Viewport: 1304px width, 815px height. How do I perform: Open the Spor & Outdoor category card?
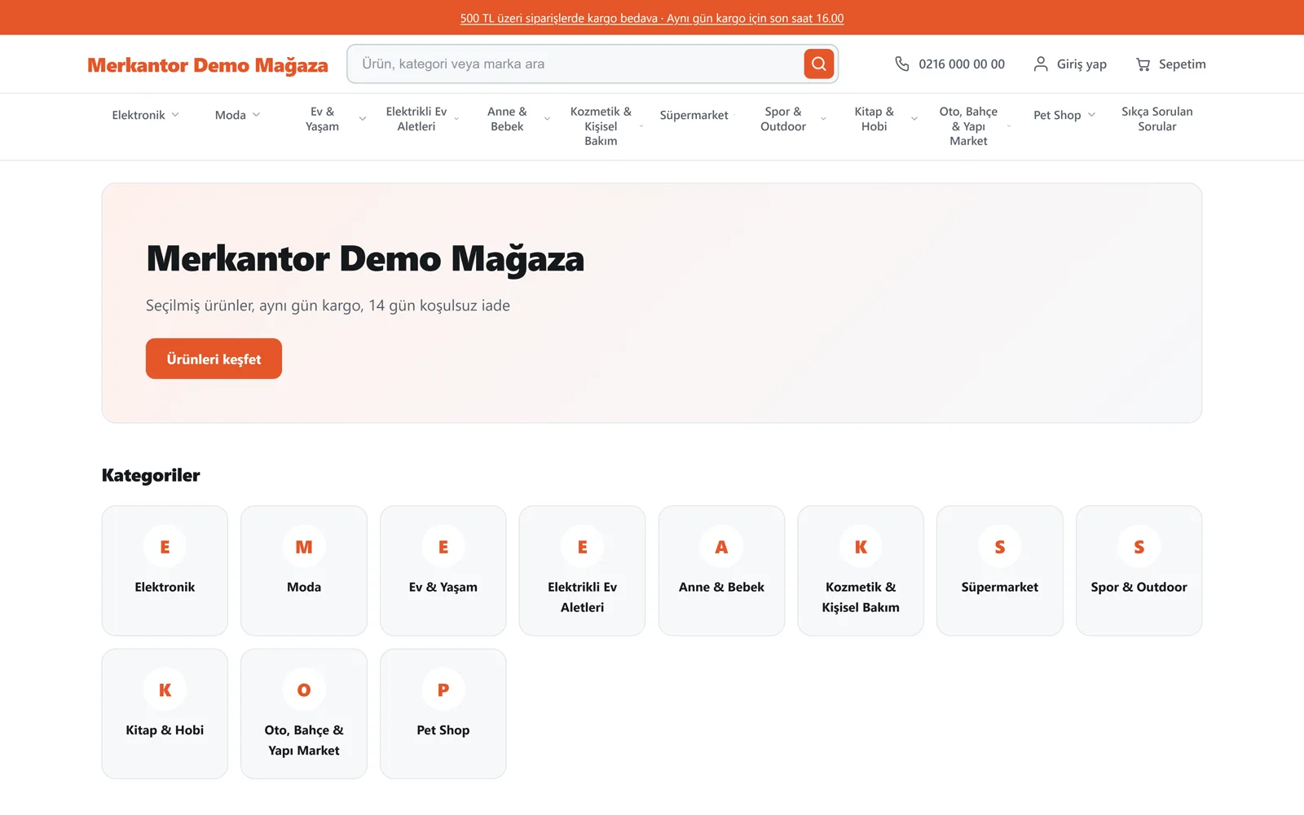(1139, 570)
